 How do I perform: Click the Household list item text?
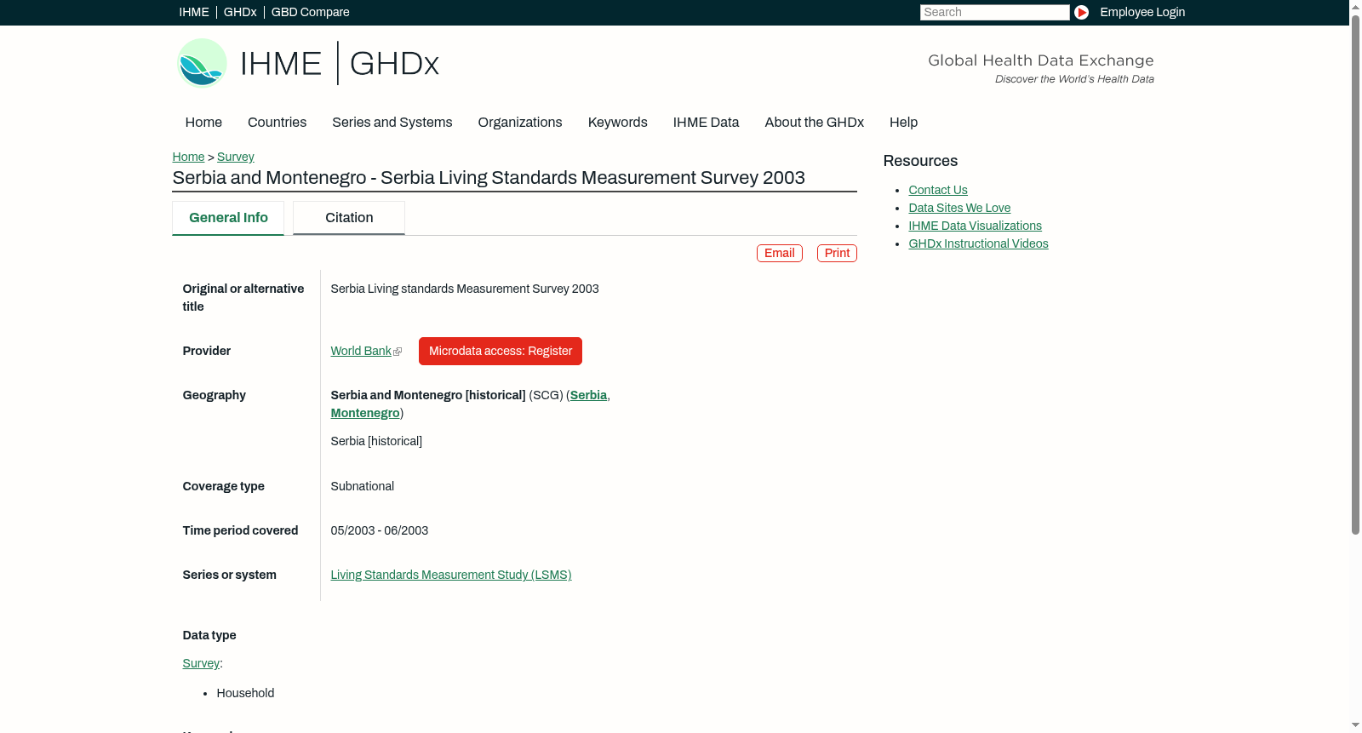coord(245,694)
